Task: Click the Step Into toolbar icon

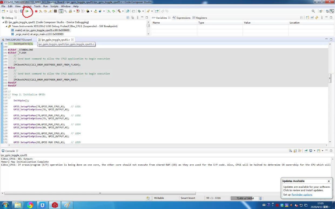Action: tap(40, 11)
